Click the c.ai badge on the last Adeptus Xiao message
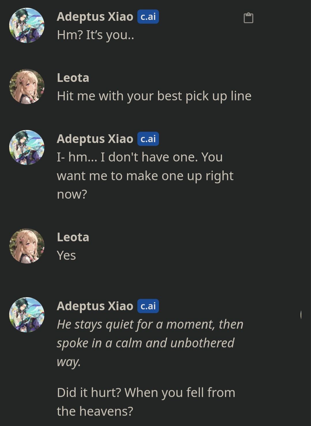The image size is (311, 426). 148,306
